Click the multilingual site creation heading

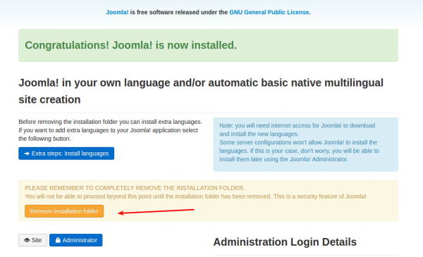click(x=201, y=91)
